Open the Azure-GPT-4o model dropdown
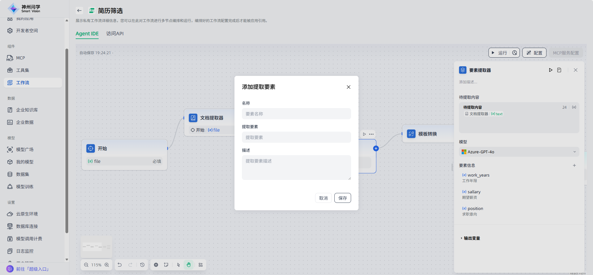Viewport: 593px width, 275px height. pyautogui.click(x=519, y=152)
